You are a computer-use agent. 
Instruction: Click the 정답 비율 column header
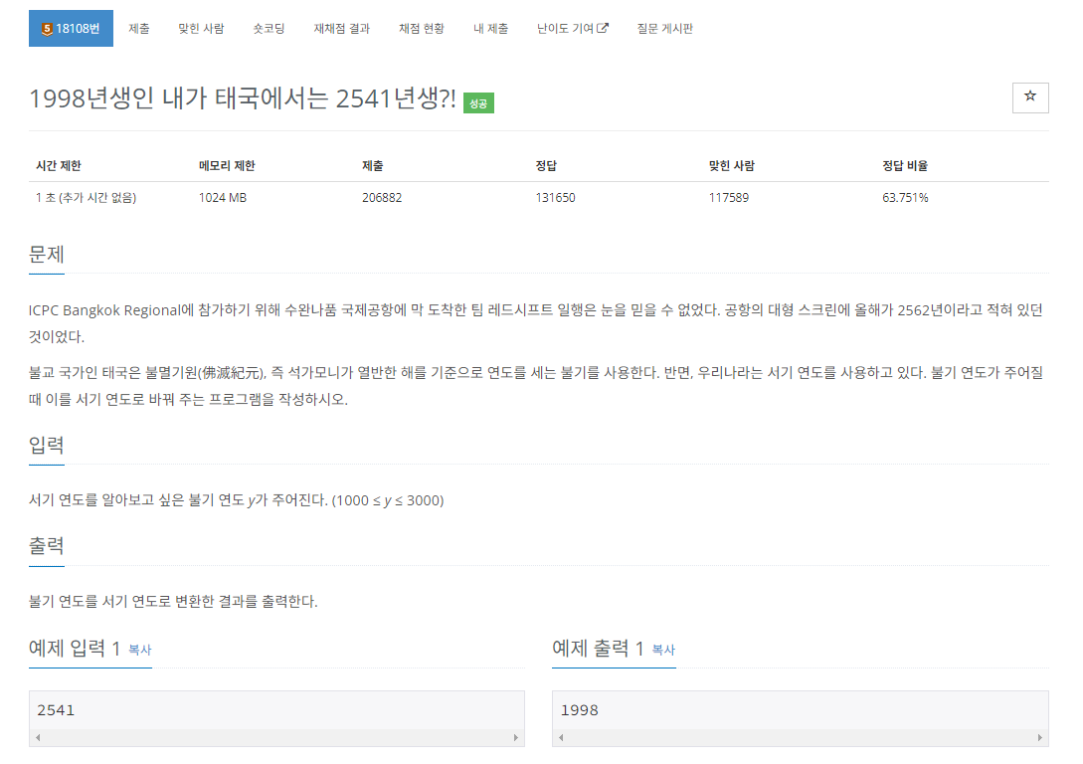tap(905, 166)
